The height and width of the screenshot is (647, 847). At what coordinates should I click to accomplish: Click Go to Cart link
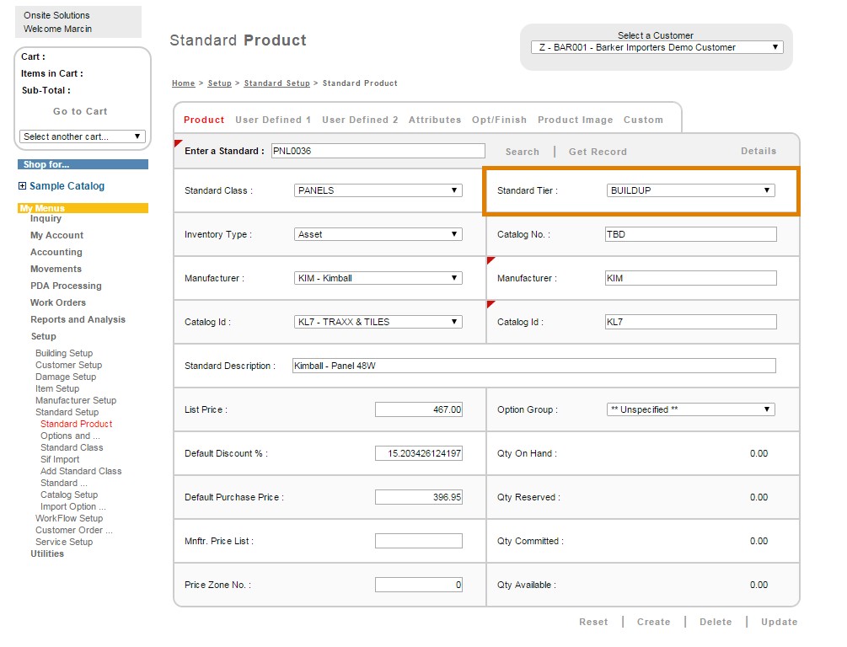80,111
